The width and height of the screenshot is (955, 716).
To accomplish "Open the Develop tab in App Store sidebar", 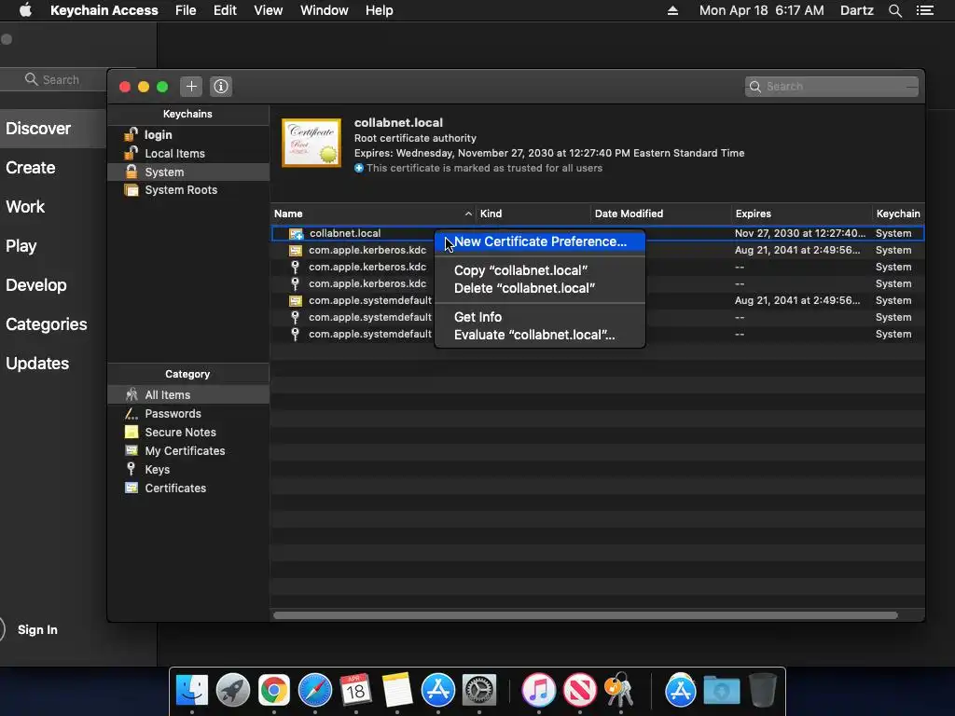I will coord(36,285).
